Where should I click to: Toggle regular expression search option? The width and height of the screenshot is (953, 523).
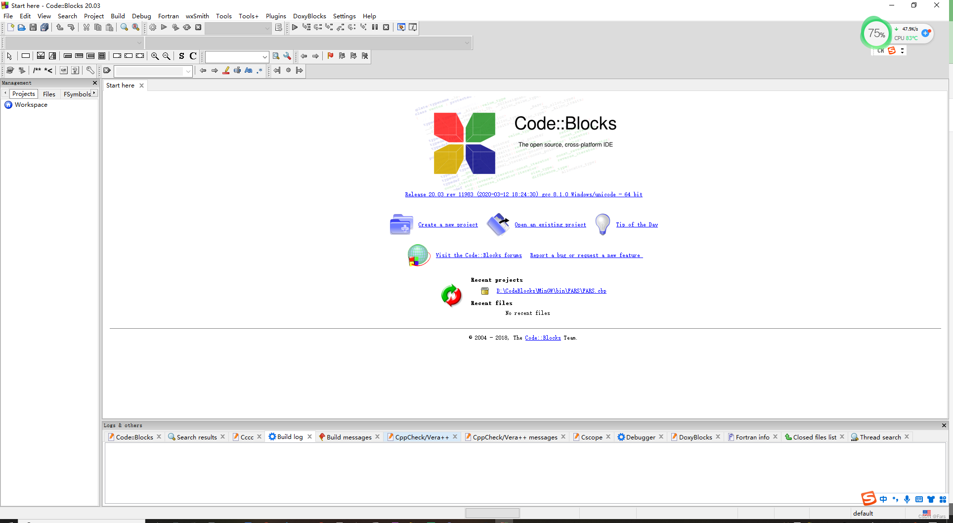click(x=260, y=71)
